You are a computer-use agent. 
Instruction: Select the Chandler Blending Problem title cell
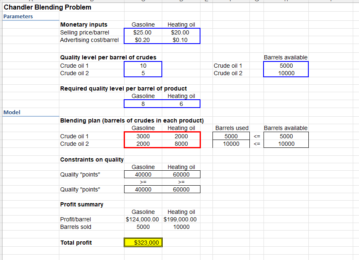click(47, 7)
